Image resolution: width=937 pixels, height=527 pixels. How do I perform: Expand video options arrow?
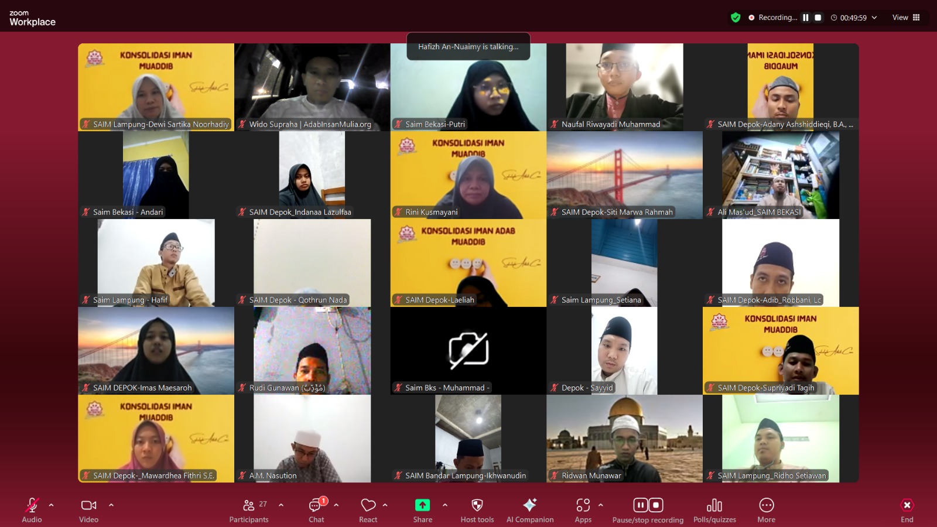tap(111, 504)
